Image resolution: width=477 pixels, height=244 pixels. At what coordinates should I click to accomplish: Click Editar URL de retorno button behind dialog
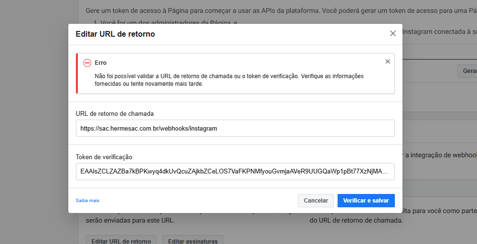121,240
